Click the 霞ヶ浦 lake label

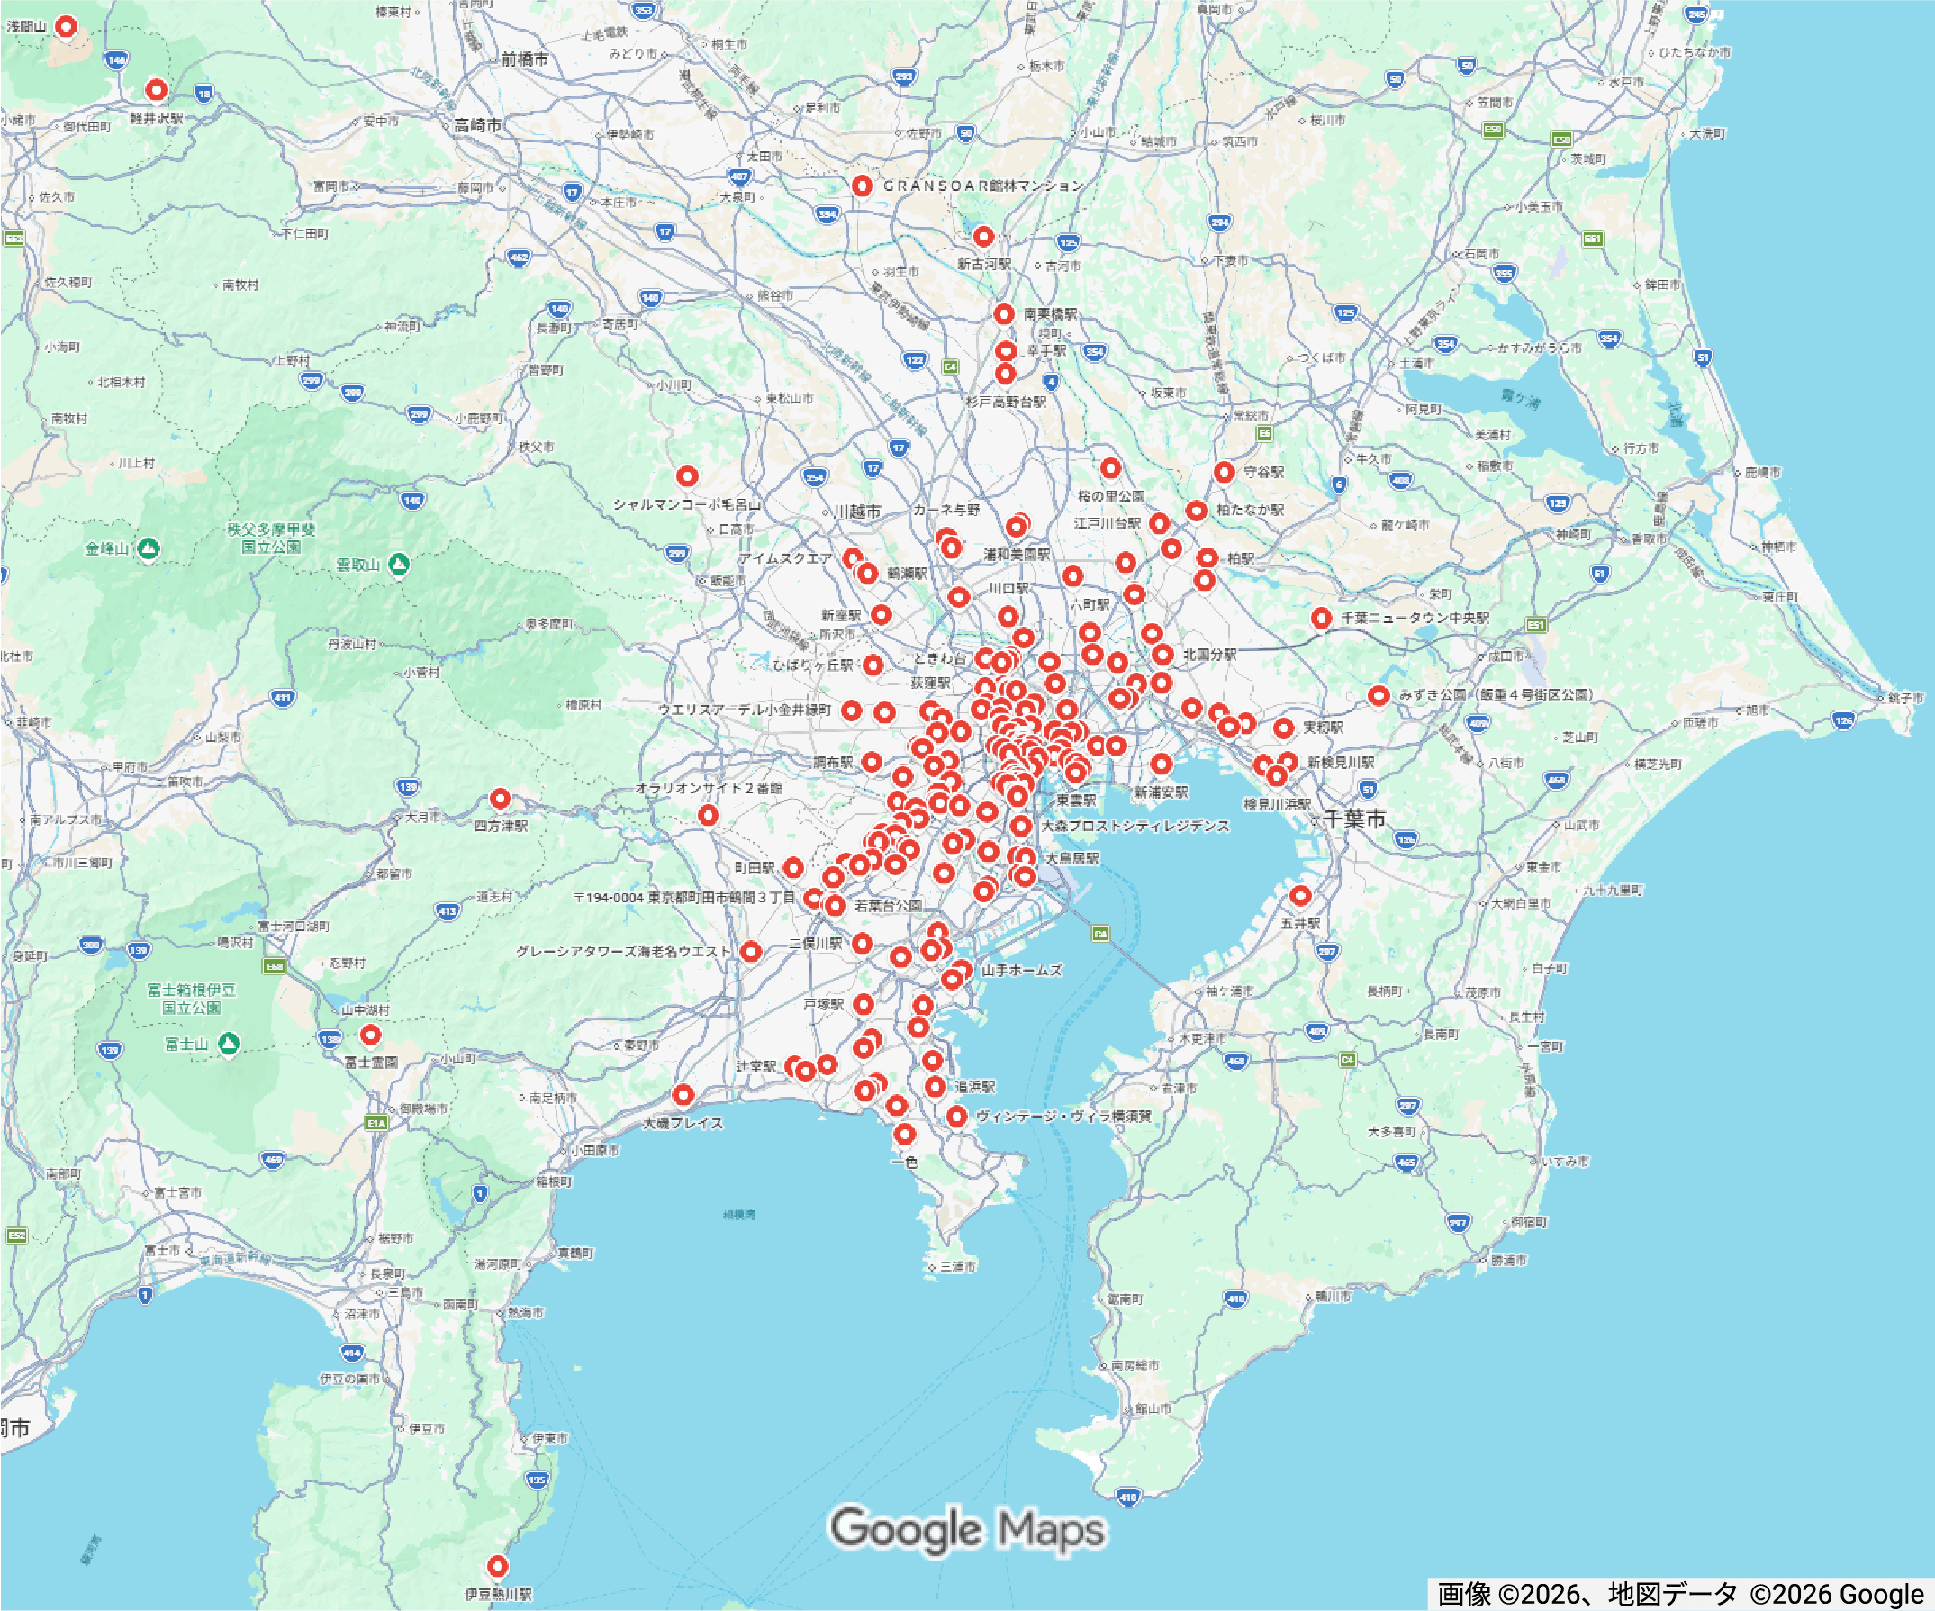1520,398
